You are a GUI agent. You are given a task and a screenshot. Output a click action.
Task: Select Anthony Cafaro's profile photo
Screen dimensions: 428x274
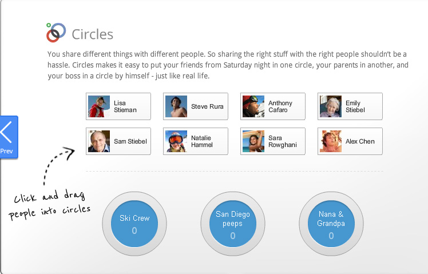pyautogui.click(x=253, y=106)
